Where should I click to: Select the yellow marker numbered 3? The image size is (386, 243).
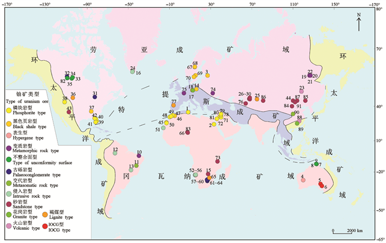pyautogui.click(x=207, y=76)
